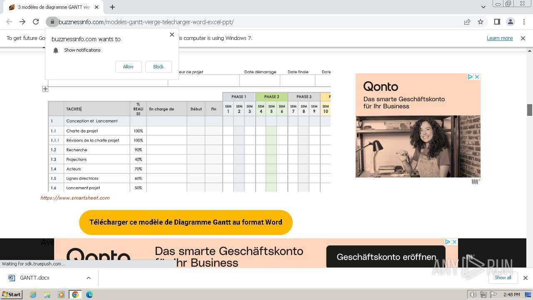Expand the tab search chevron
This screenshot has height=300, width=533.
click(x=483, y=7)
